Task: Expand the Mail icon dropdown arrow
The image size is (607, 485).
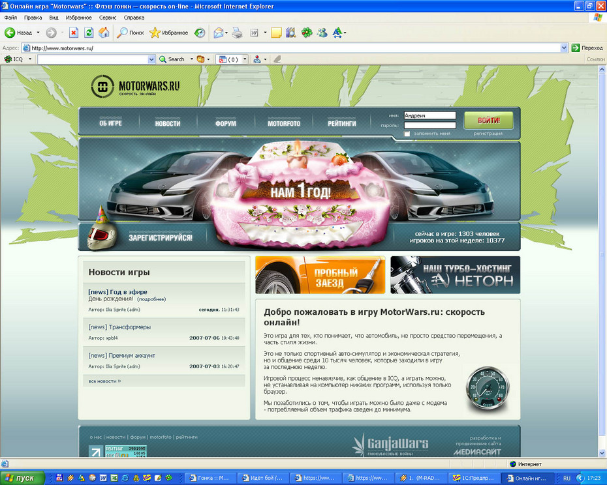Action: point(226,33)
